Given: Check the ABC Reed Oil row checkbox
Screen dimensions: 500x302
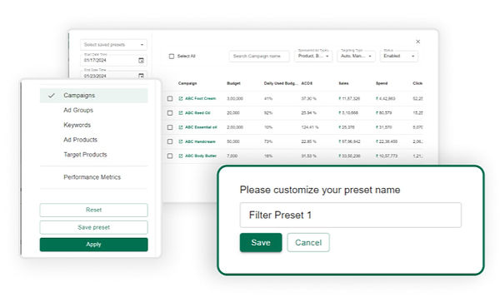Looking at the screenshot, I should tap(170, 113).
